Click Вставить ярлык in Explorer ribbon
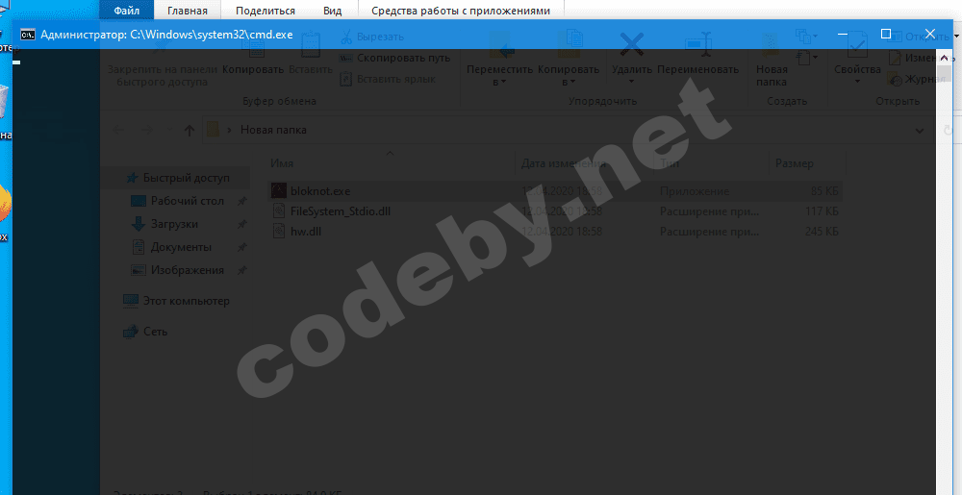 tap(387, 79)
